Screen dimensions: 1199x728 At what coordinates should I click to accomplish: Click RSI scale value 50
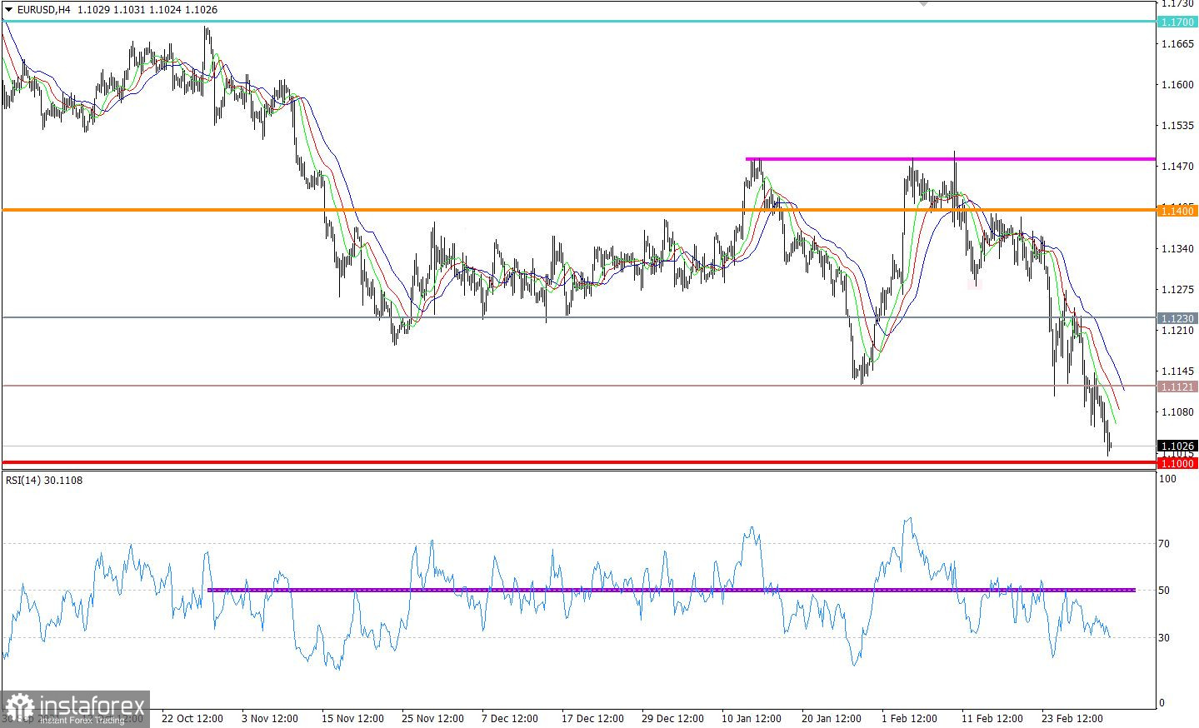pyautogui.click(x=1166, y=591)
